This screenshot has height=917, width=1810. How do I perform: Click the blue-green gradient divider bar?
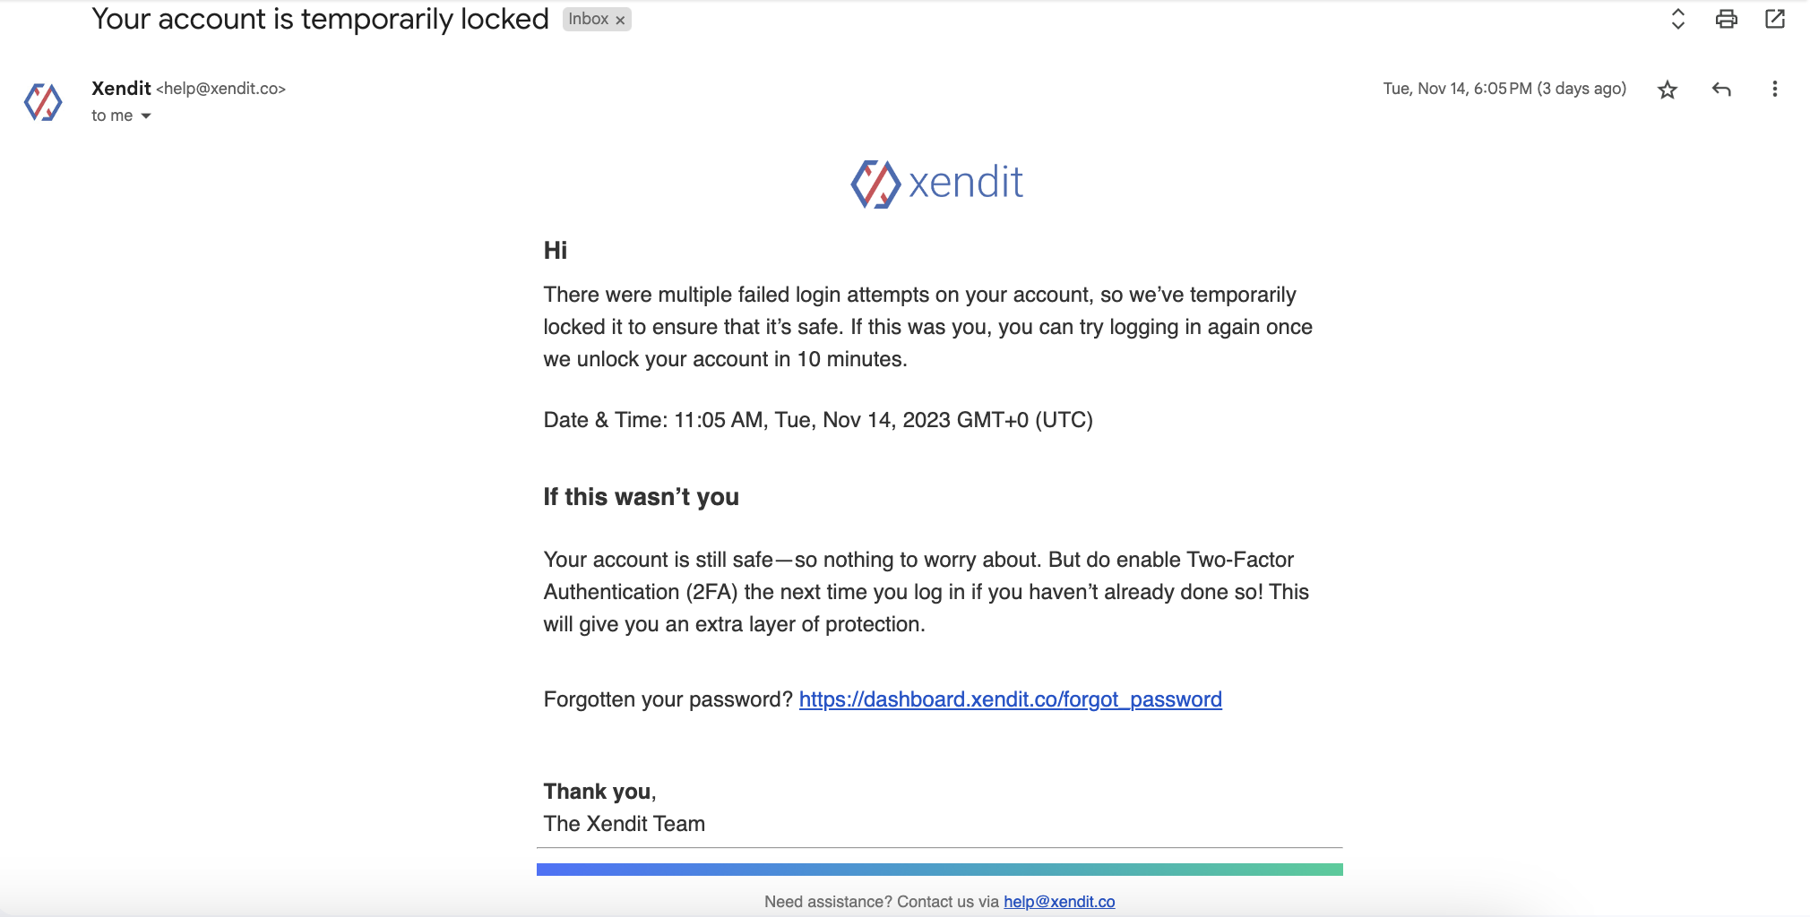coord(939,870)
